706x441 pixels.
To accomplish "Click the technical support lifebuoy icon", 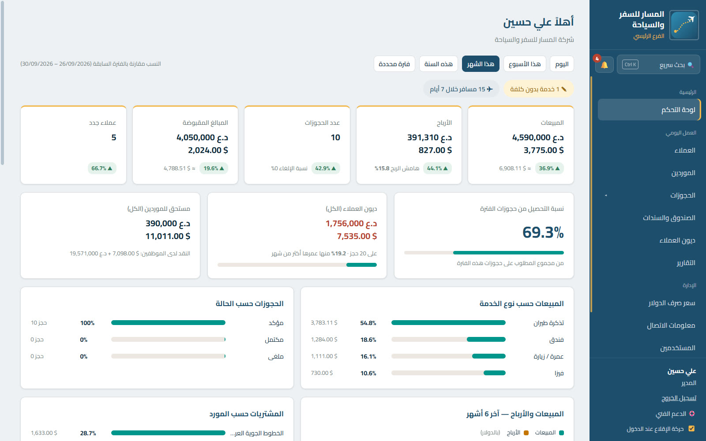I will point(692,414).
